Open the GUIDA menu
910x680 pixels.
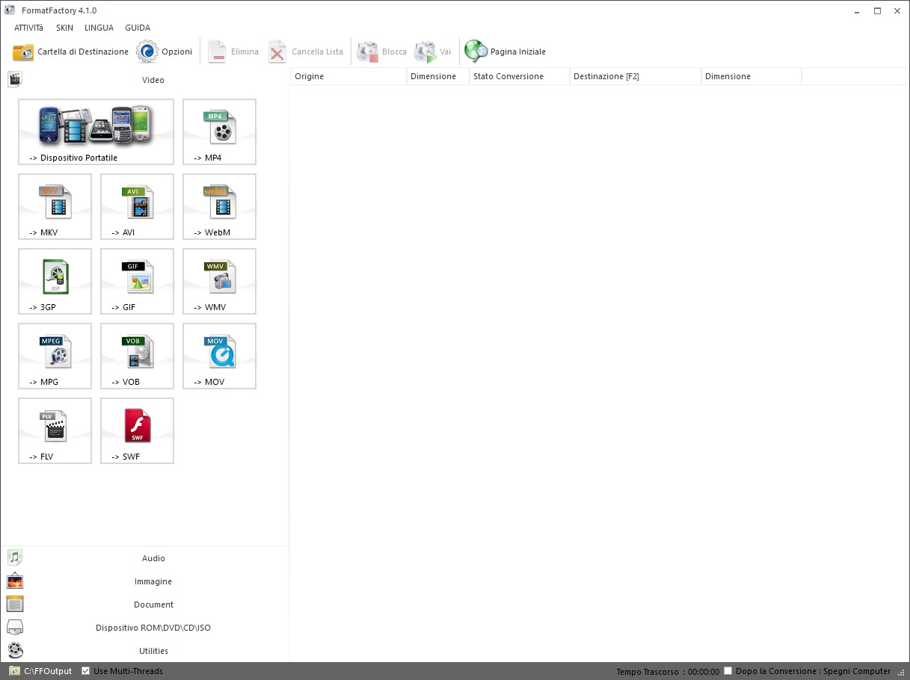138,28
